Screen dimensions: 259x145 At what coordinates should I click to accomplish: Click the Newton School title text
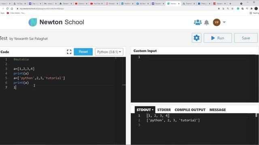[x=62, y=22]
